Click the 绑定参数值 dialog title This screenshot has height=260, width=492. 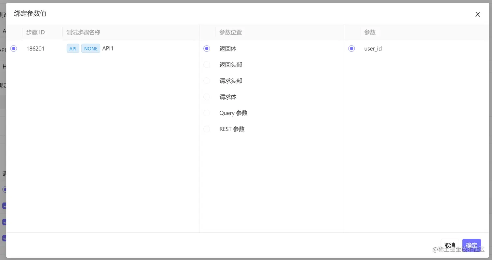click(30, 14)
